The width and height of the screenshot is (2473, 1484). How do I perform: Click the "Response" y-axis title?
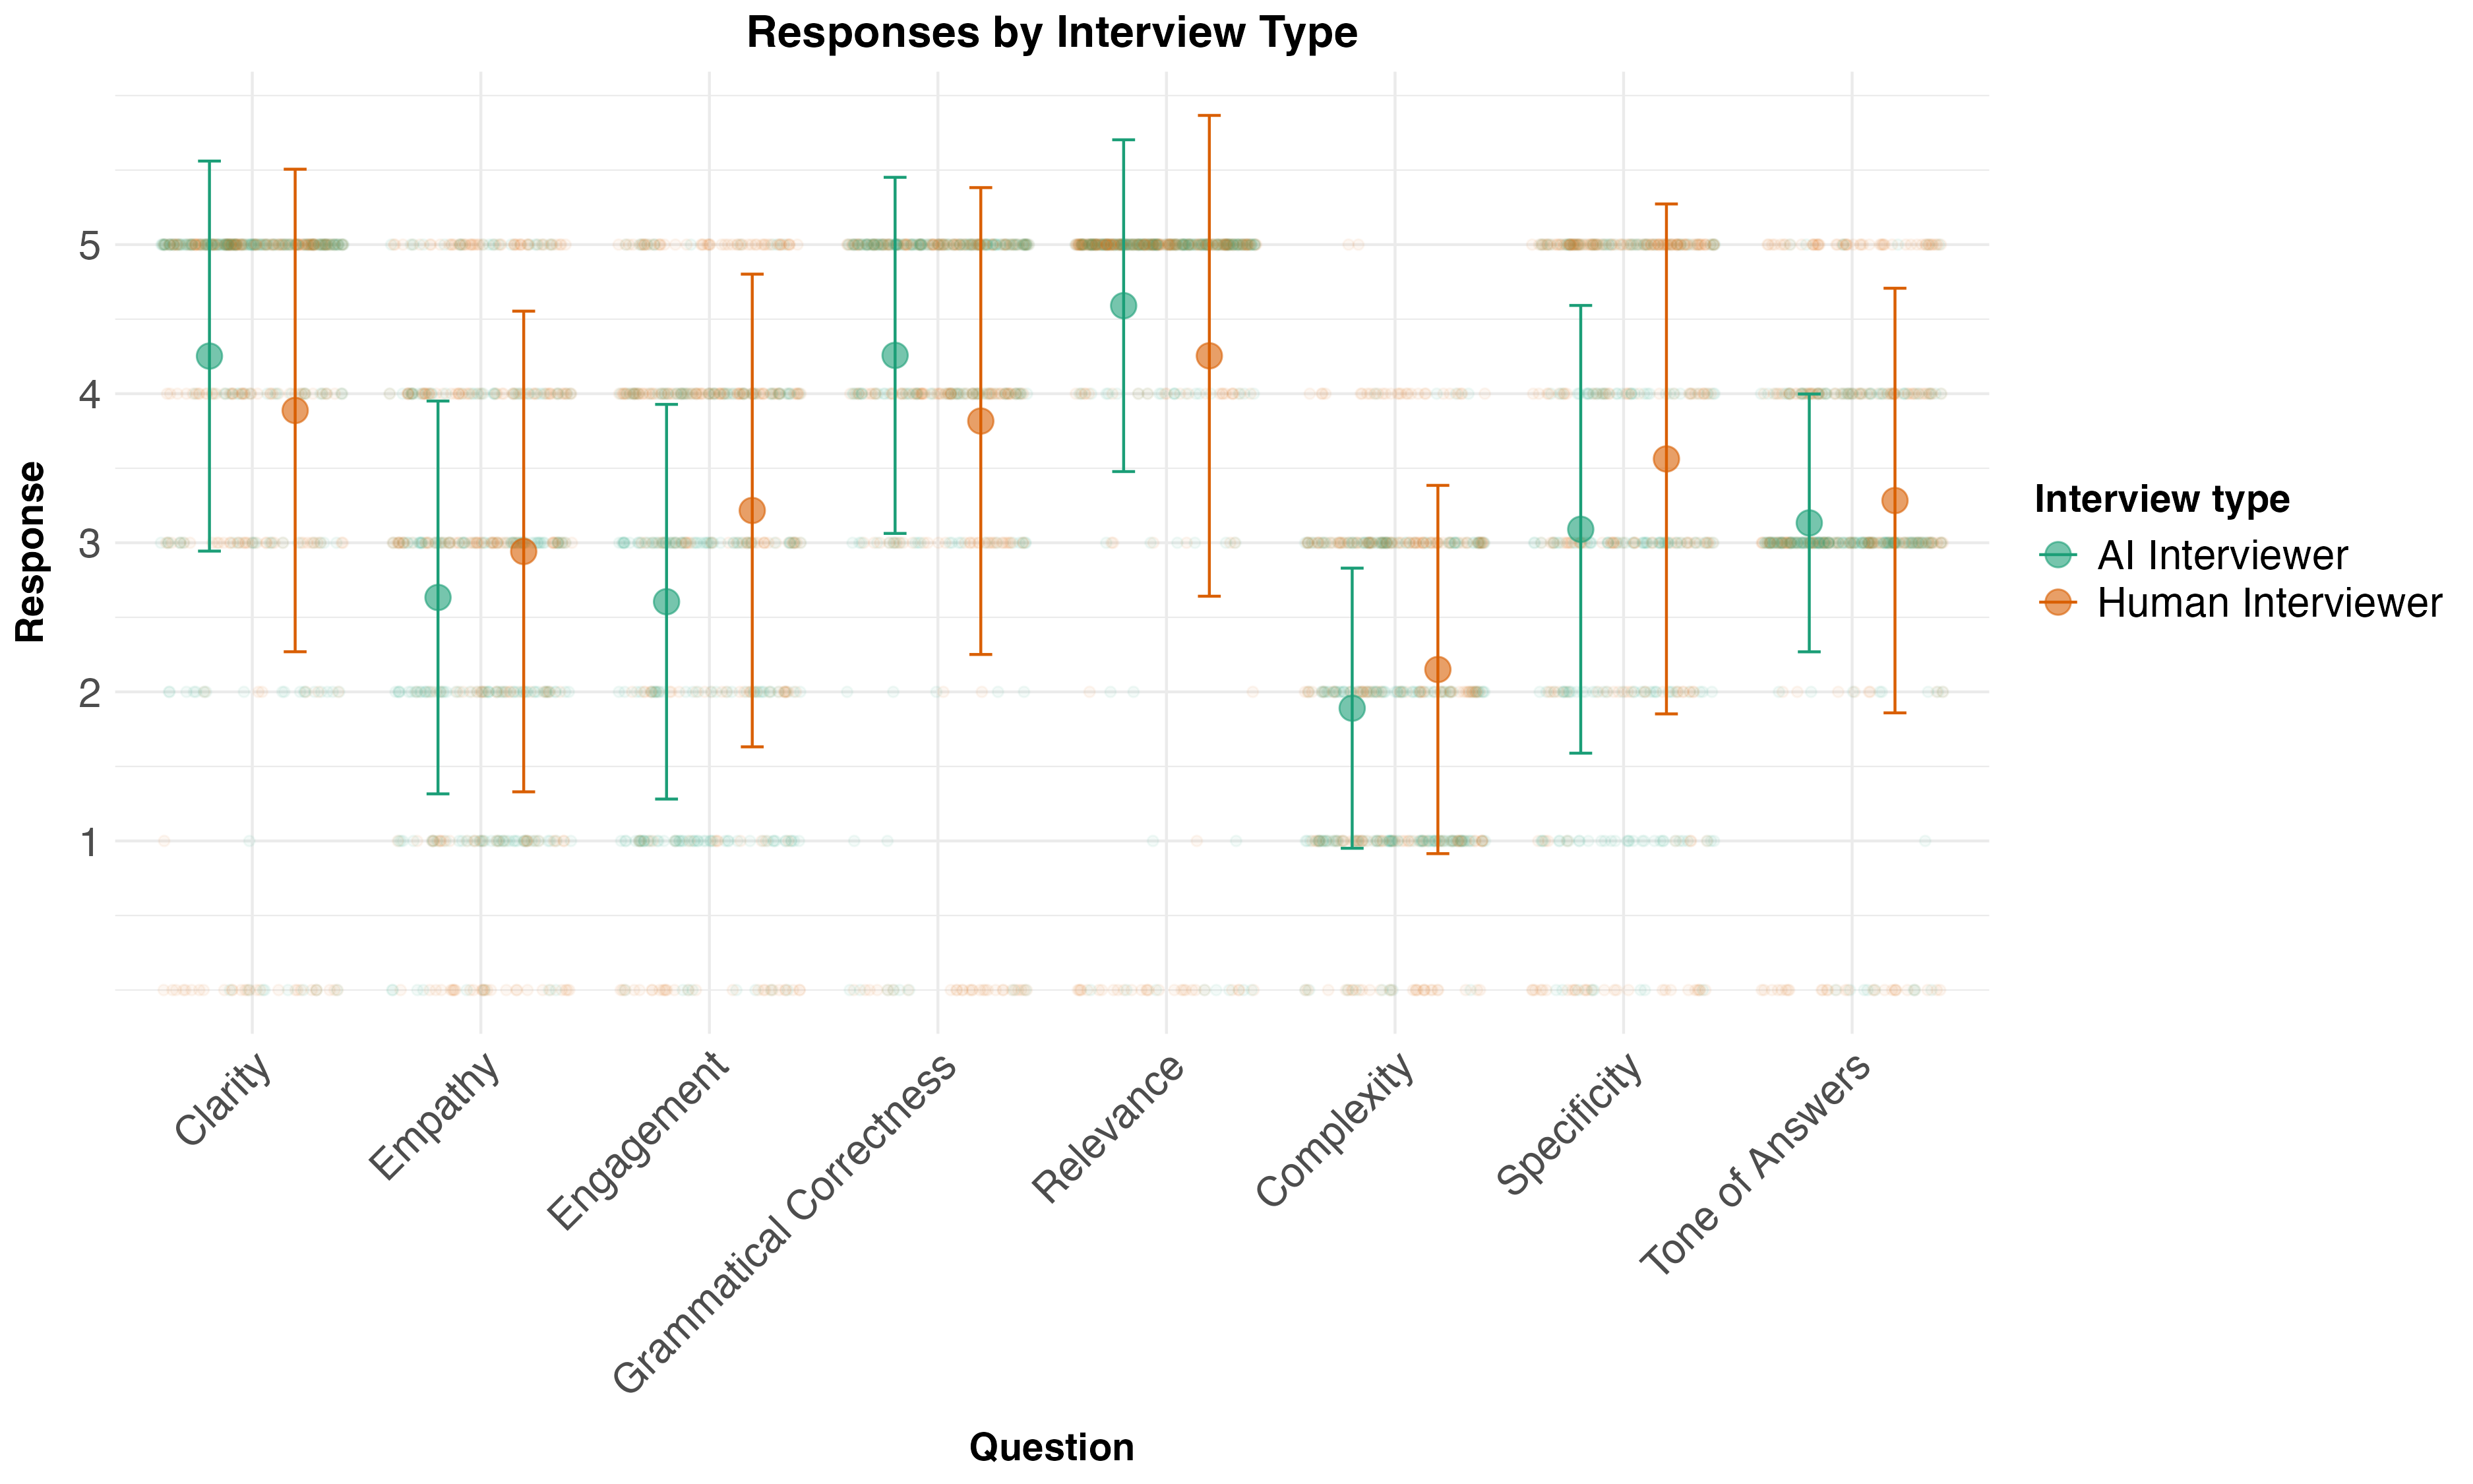[31, 551]
